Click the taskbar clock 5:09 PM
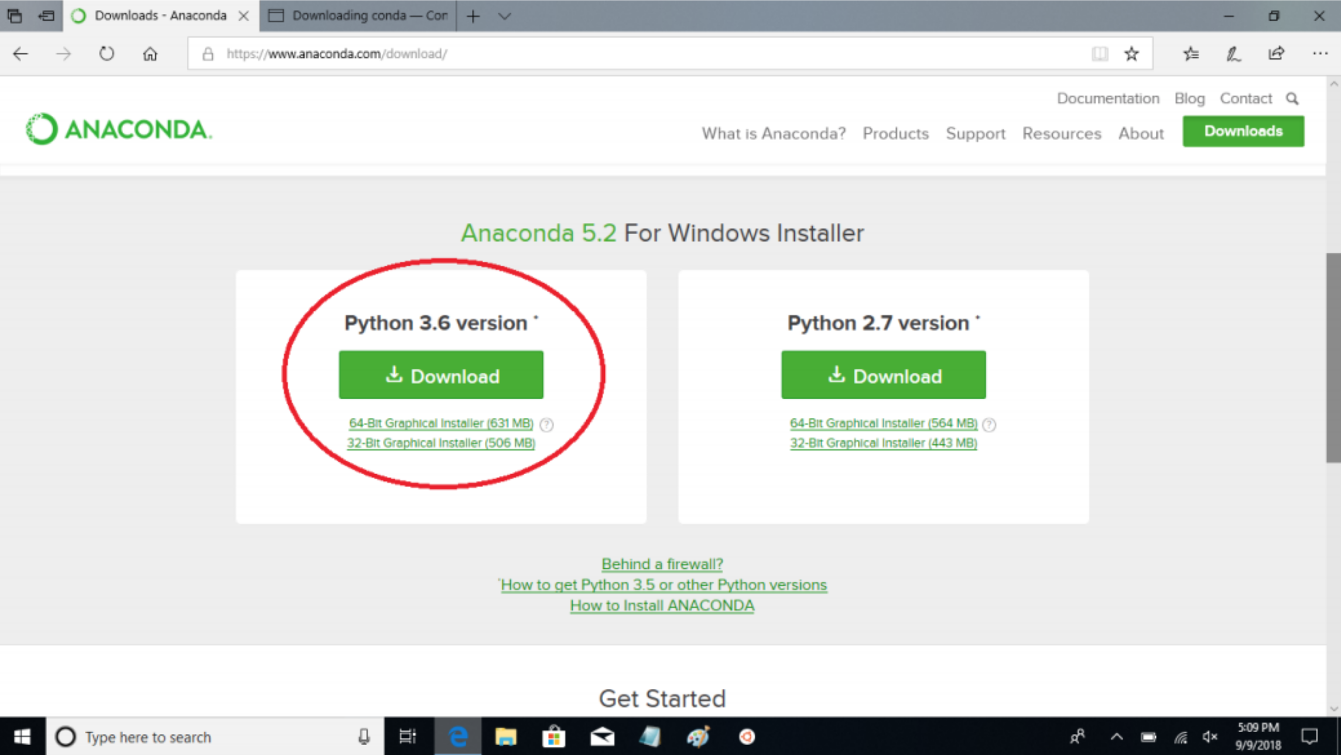The height and width of the screenshot is (755, 1341). click(x=1258, y=736)
